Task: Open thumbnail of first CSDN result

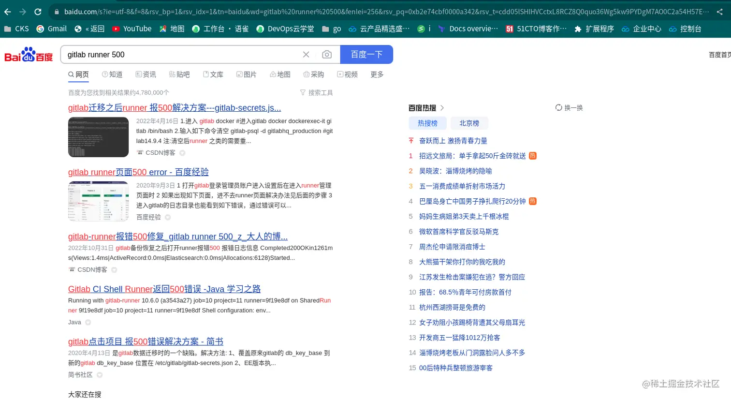Action: click(x=98, y=137)
